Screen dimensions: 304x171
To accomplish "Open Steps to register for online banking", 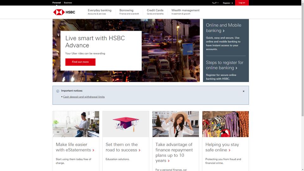I will (225, 65).
